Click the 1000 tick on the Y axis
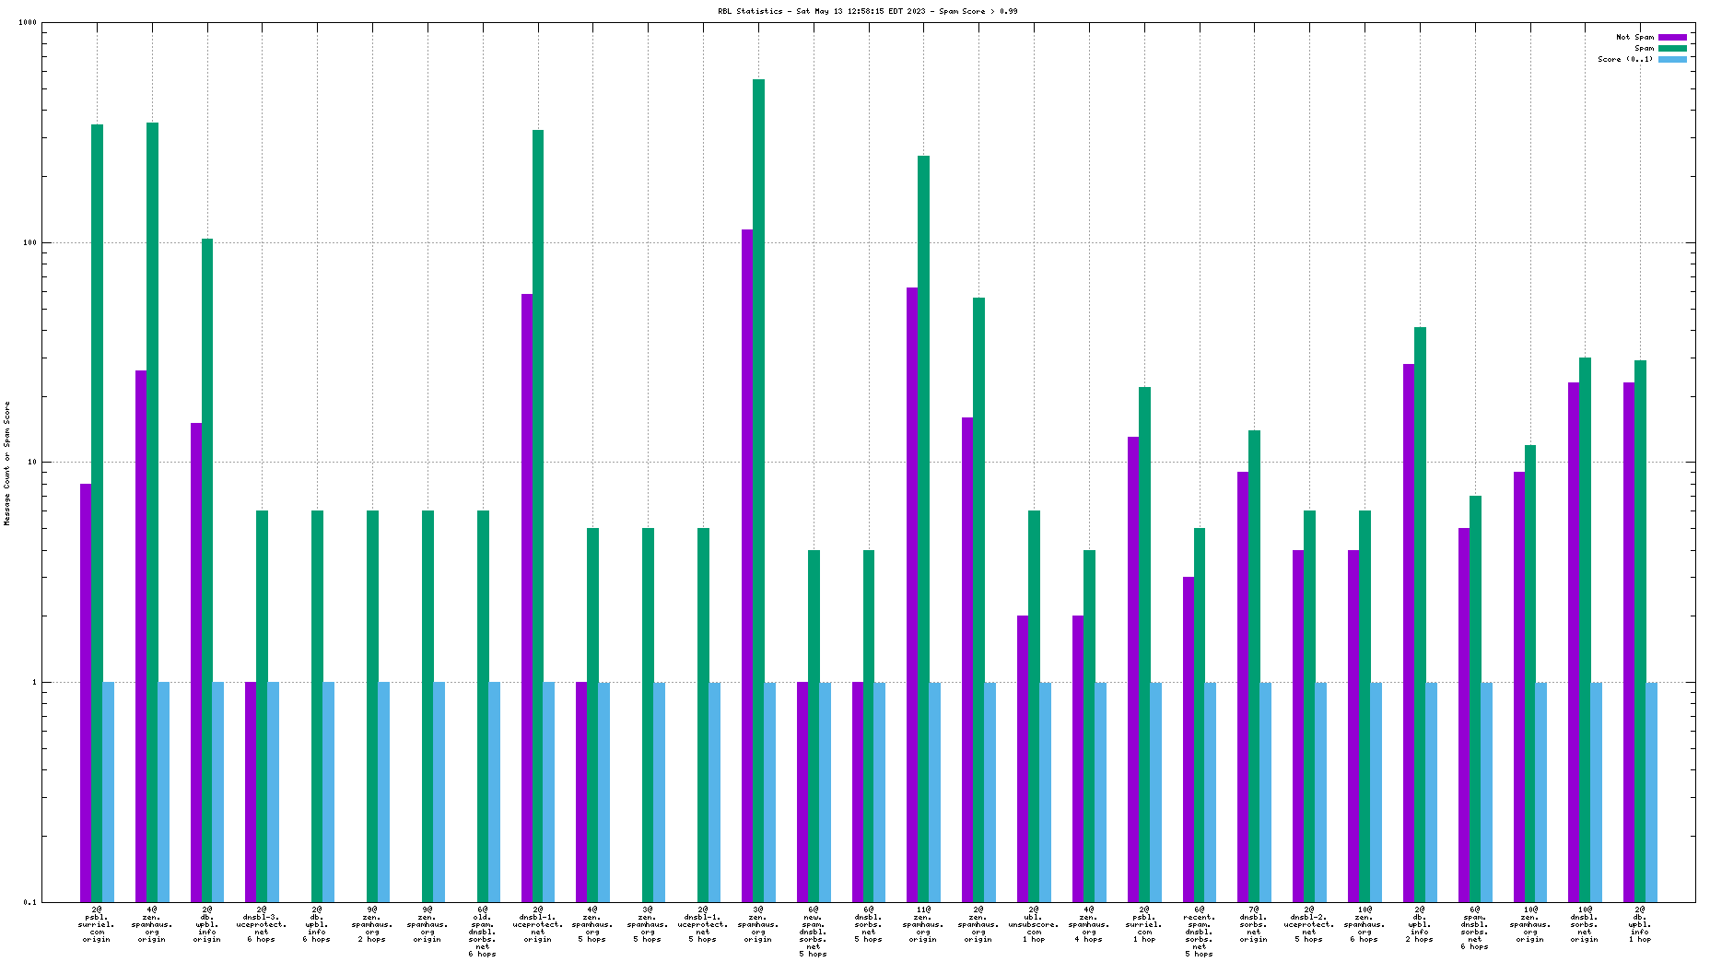Image resolution: width=1710 pixels, height=962 pixels. (28, 23)
